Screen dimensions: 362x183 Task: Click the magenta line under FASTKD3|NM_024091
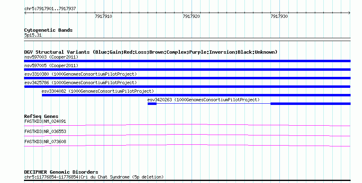pyautogui.click(x=187, y=125)
